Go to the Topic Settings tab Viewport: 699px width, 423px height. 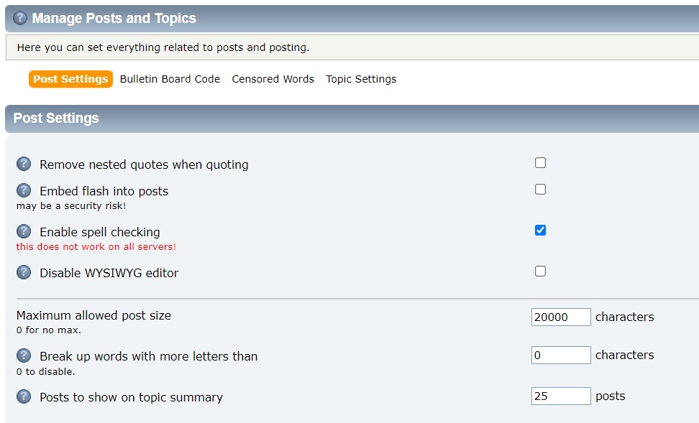pos(361,79)
